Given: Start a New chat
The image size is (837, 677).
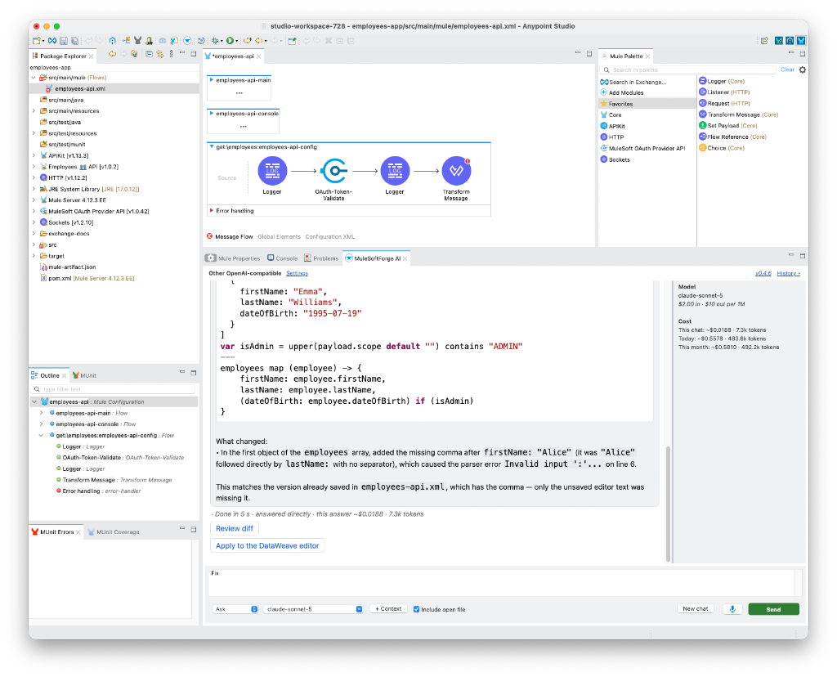Looking at the screenshot, I should tap(696, 608).
